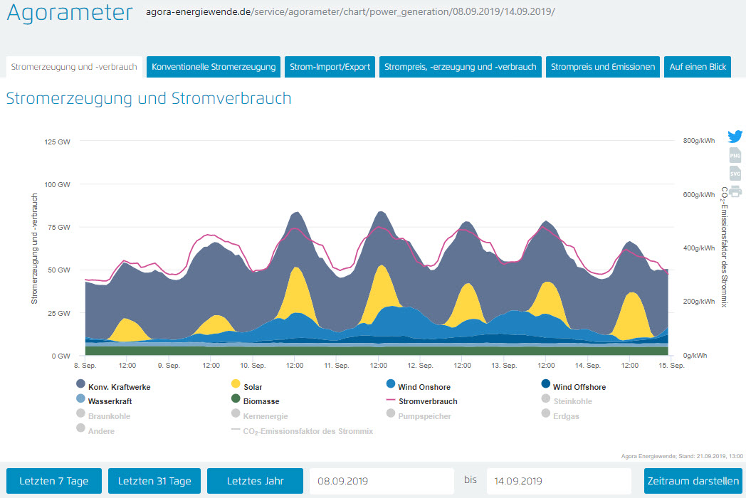The height and width of the screenshot is (498, 746).
Task: Download the chart as PNG
Action: pos(735,155)
